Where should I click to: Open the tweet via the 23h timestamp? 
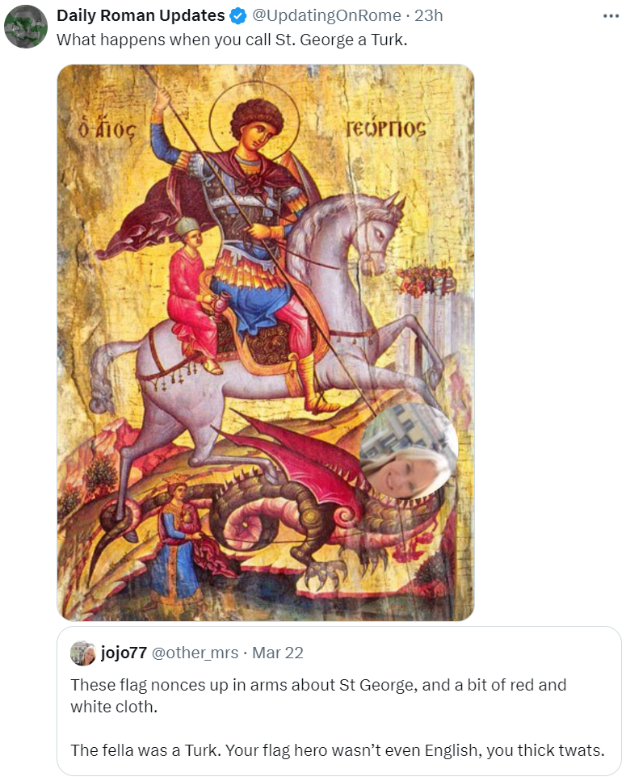coord(428,15)
